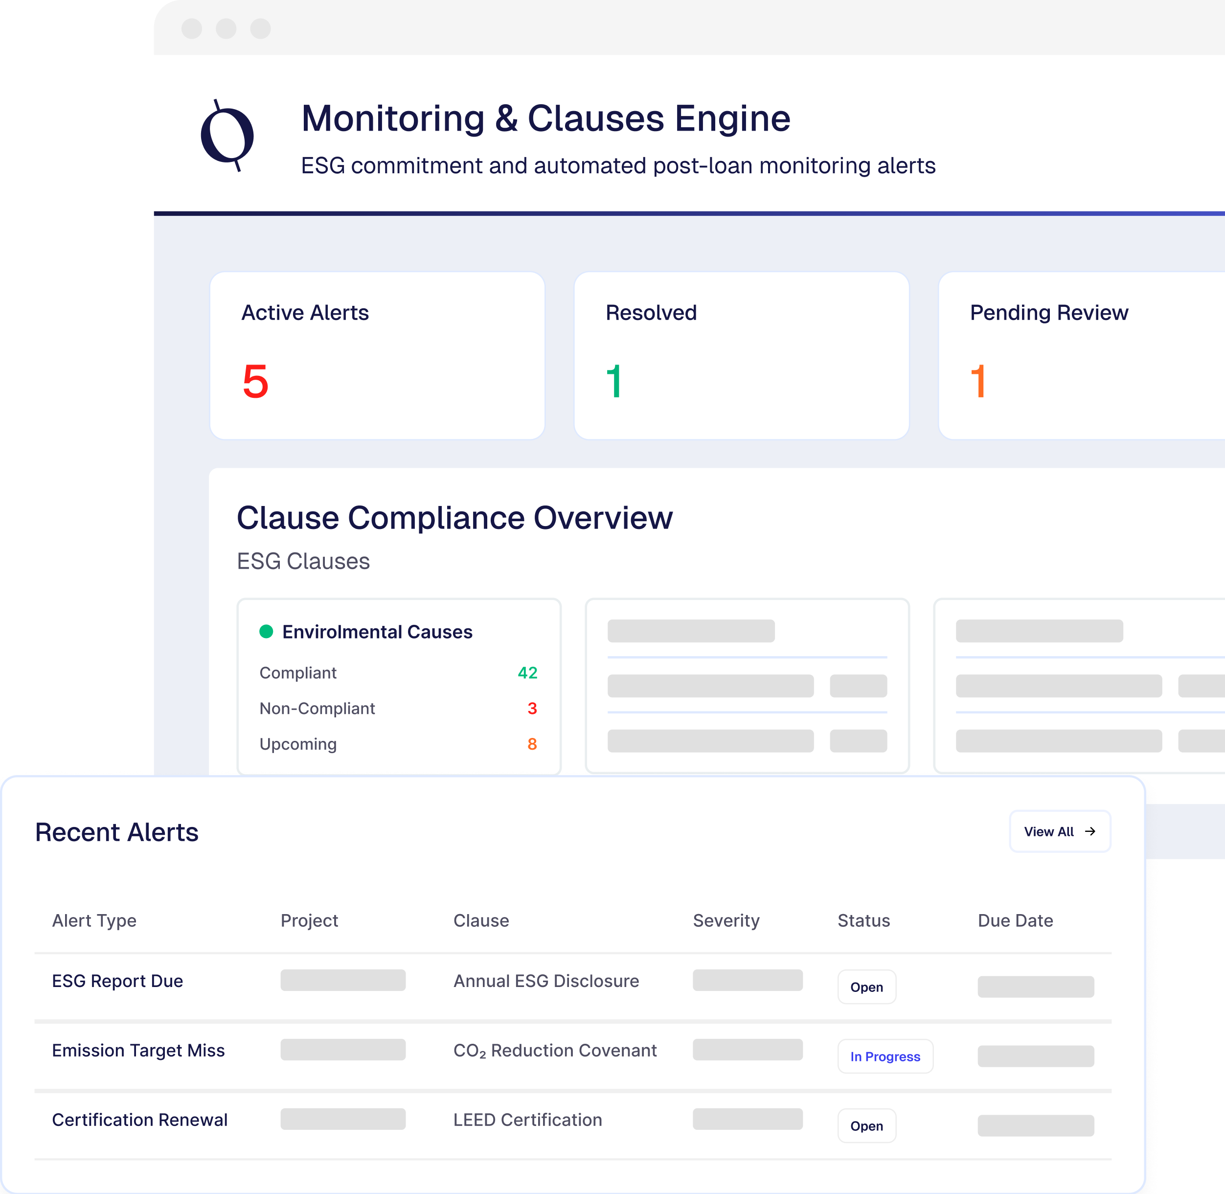Select the ESG Report Due alert row

117,981
